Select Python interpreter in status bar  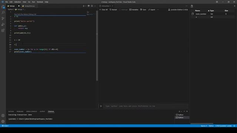tap(223, 126)
